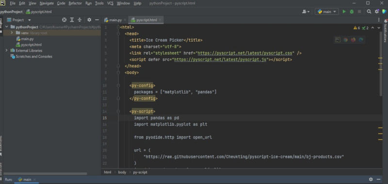Open the Navigate menu
Screen dimensions: 388x184
click(47, 3)
